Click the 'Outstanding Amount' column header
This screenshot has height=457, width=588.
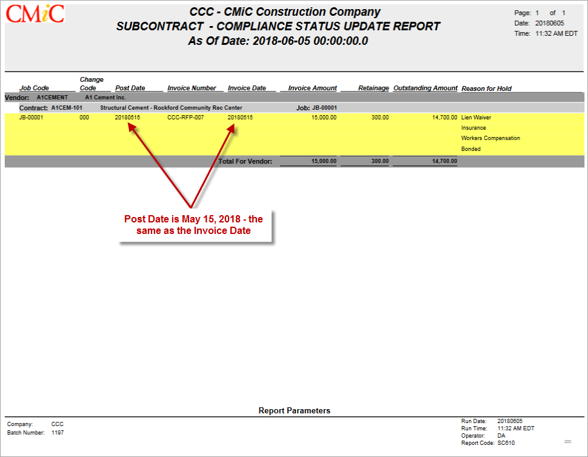coord(426,88)
